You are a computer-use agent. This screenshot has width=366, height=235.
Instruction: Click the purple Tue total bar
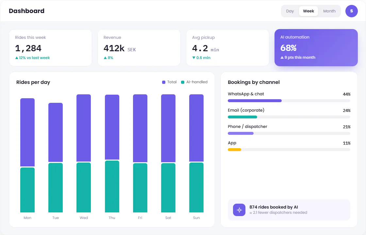coord(56,132)
